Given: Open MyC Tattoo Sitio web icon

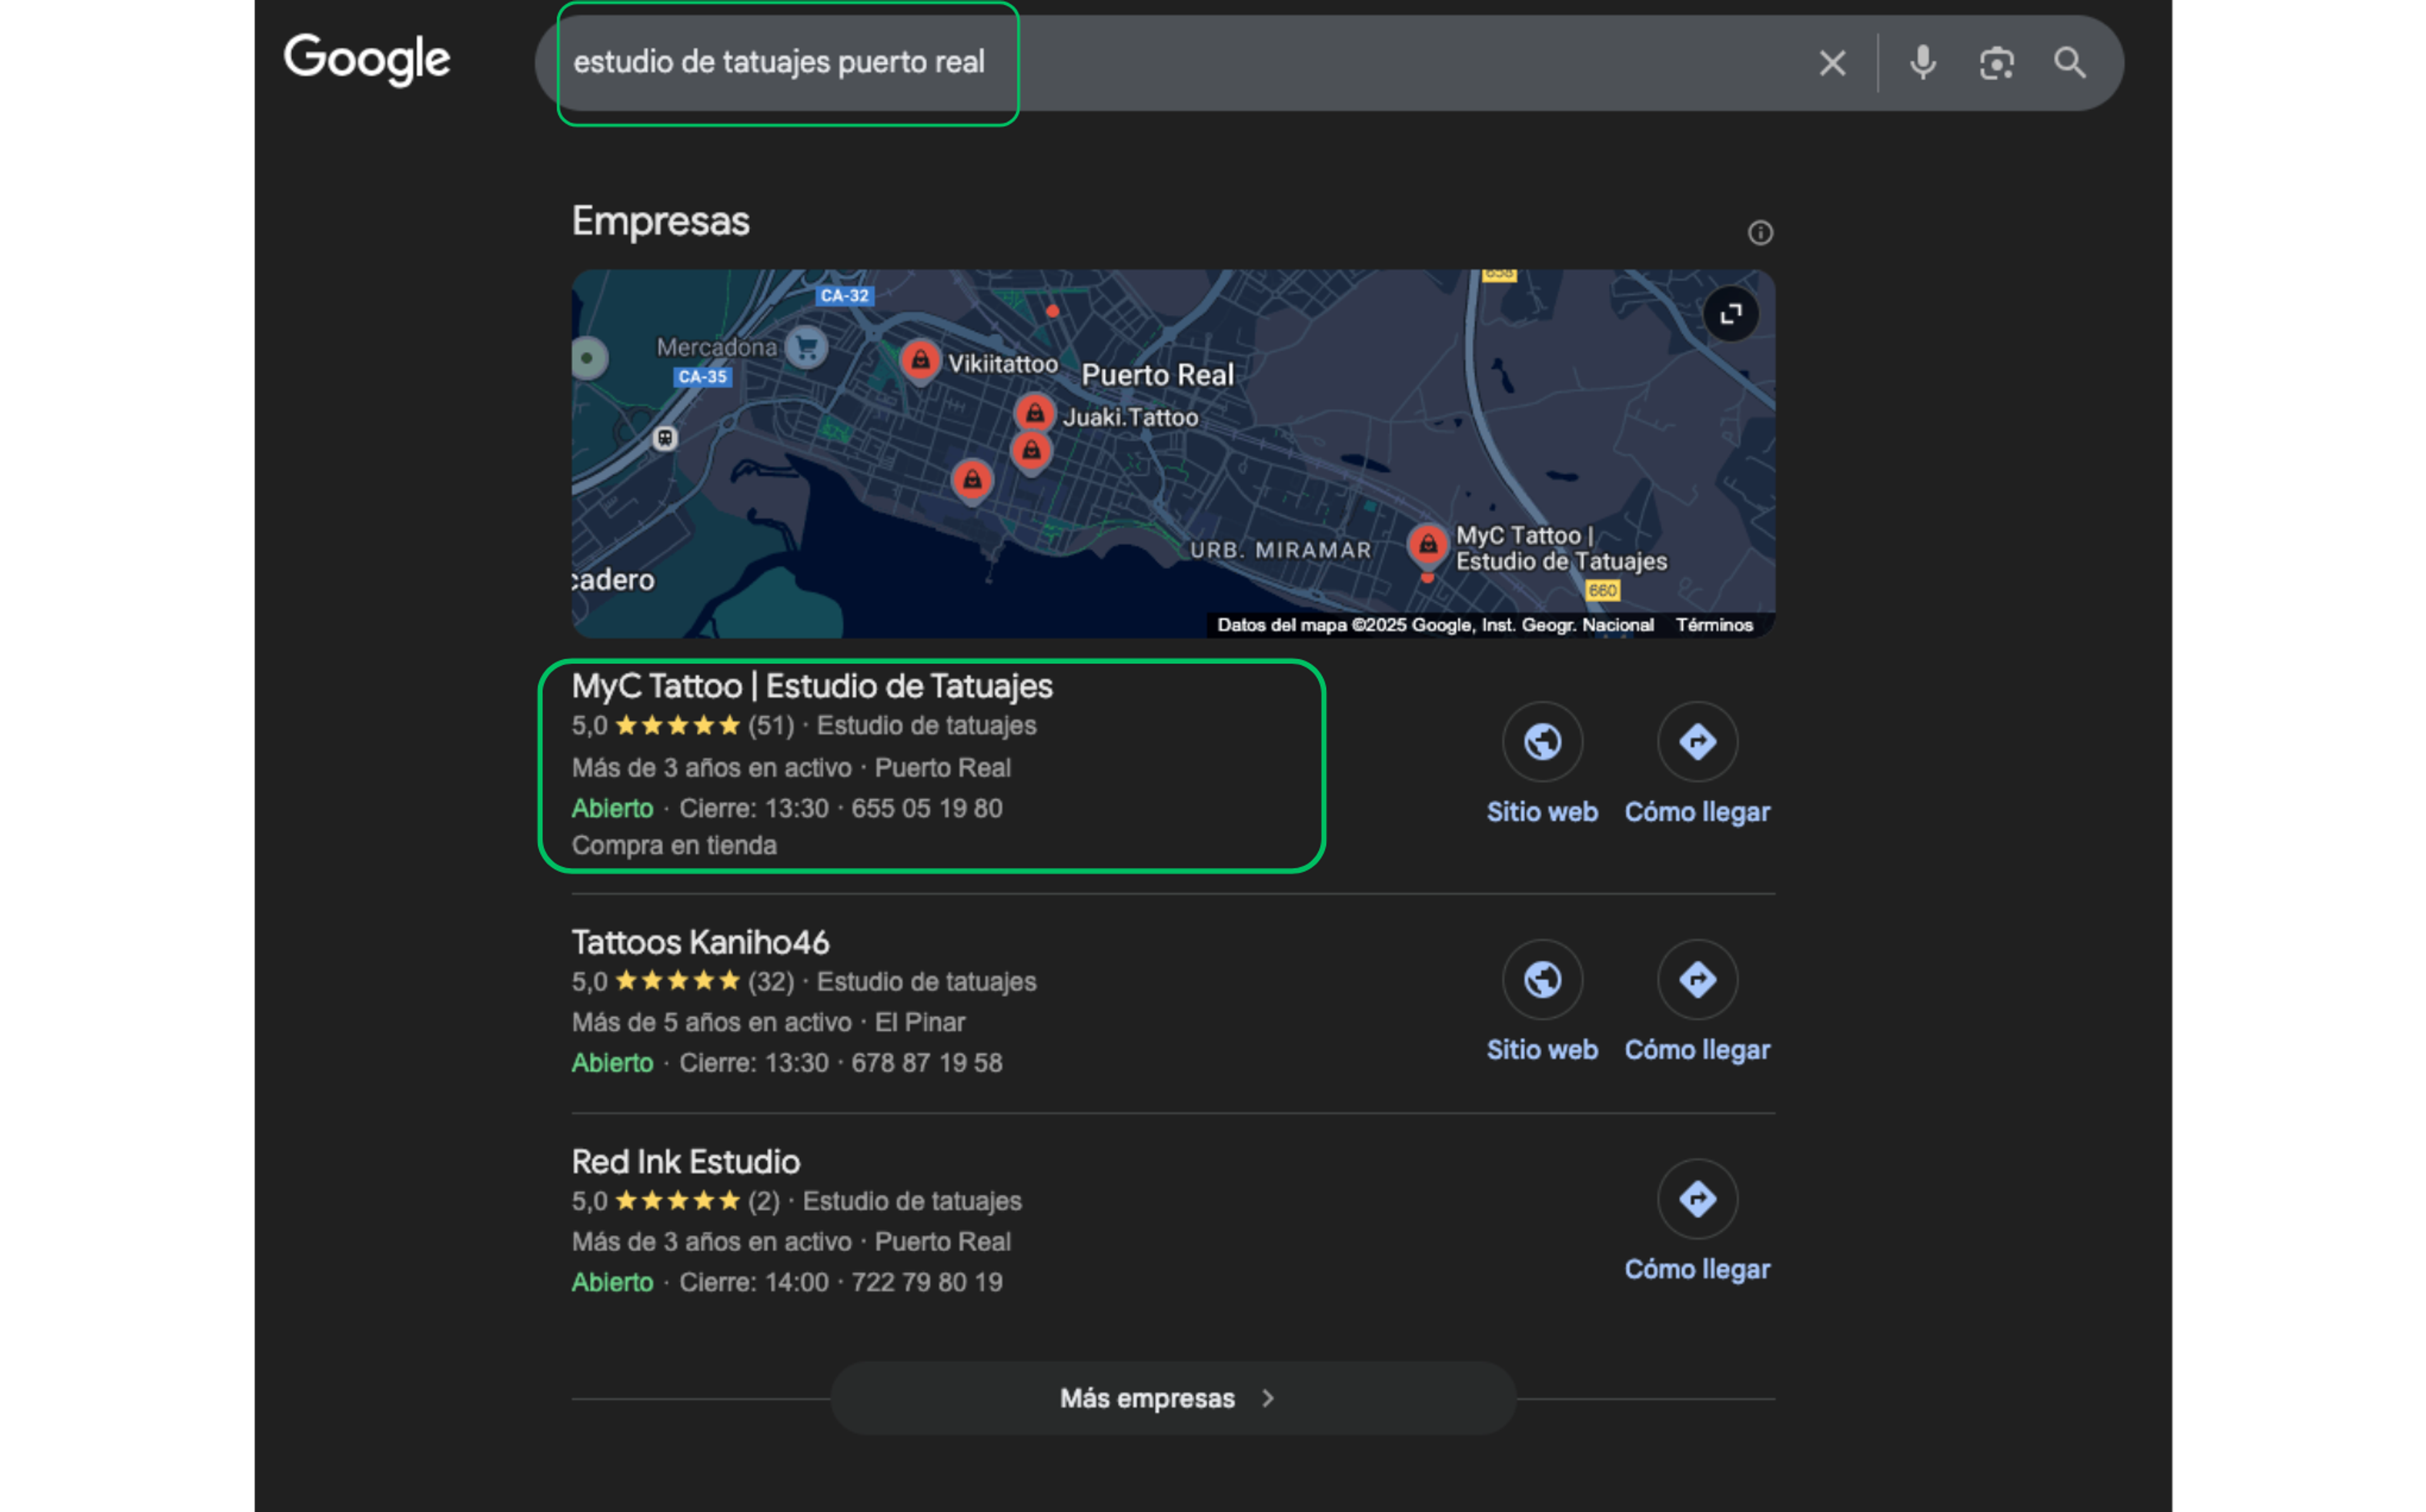Looking at the screenshot, I should tap(1542, 742).
